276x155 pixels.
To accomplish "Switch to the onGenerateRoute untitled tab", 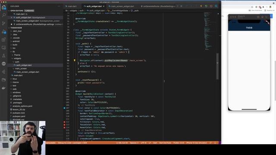I will [158, 6].
